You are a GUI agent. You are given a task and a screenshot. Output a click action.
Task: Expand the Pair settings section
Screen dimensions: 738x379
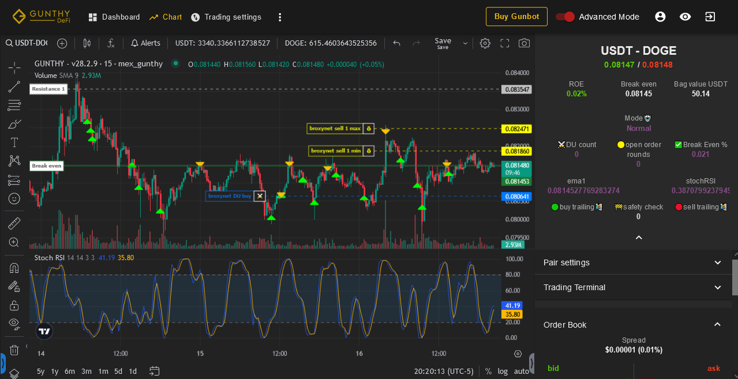(x=633, y=262)
